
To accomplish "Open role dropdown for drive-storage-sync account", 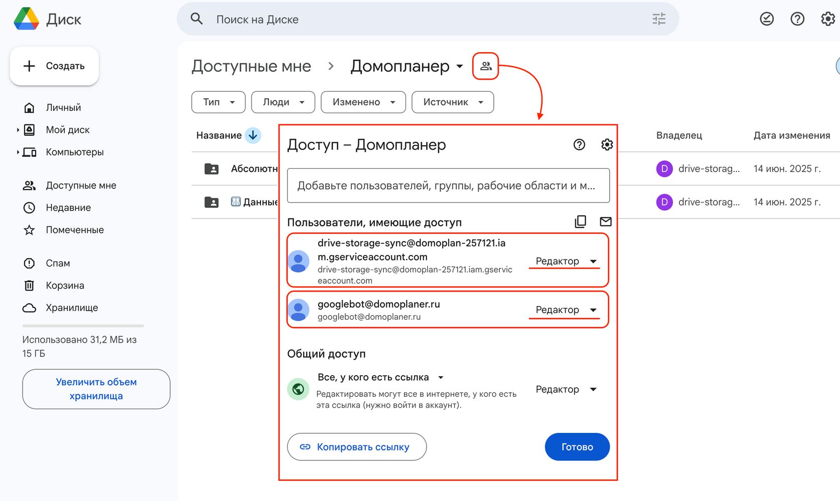I will (565, 262).
